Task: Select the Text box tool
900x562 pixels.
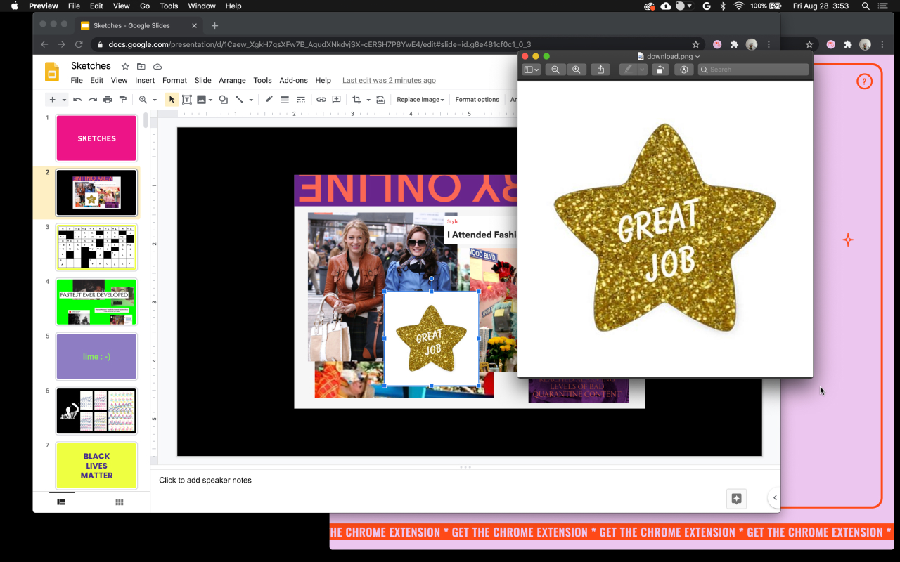Action: coord(187,100)
